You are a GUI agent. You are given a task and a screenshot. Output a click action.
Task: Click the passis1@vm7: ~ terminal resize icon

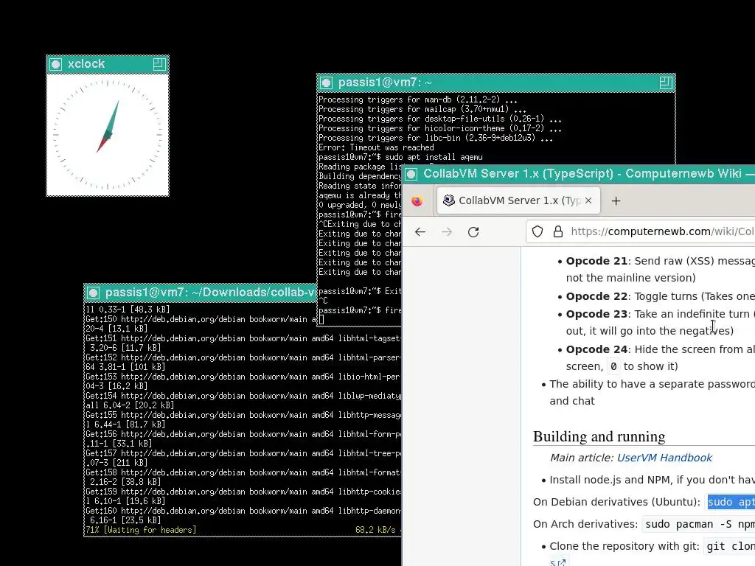(x=666, y=83)
